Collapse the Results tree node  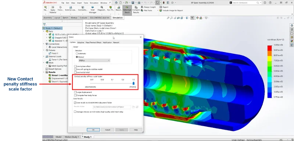(44, 72)
